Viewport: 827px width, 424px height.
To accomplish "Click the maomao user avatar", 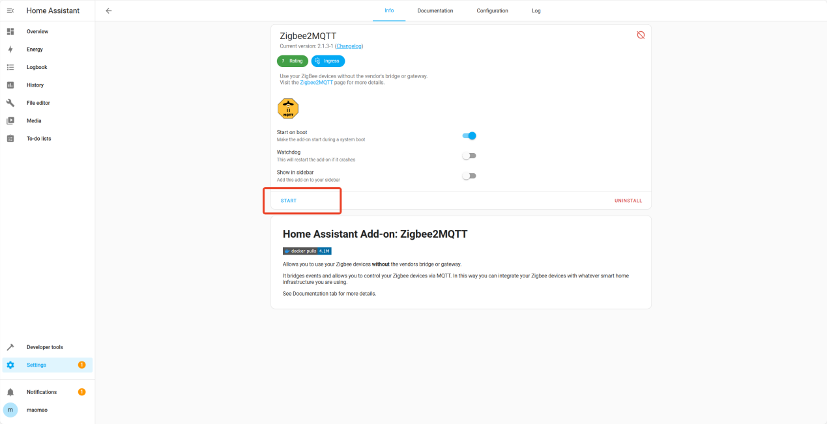I will 10,410.
